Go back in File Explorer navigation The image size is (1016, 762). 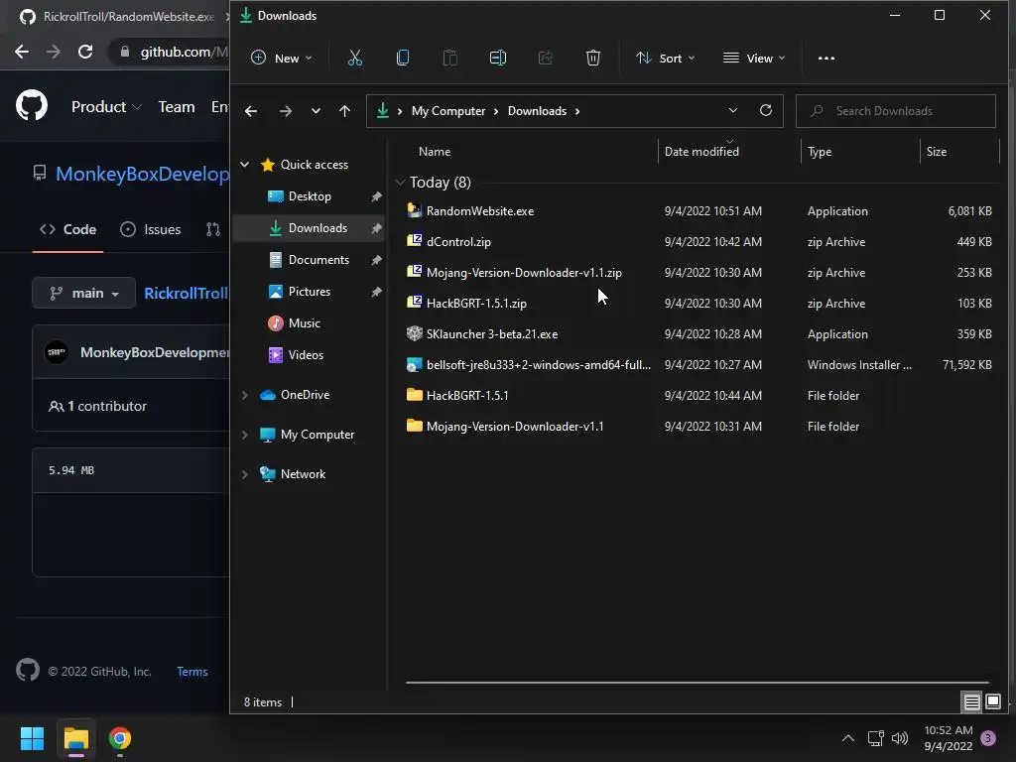tap(251, 111)
